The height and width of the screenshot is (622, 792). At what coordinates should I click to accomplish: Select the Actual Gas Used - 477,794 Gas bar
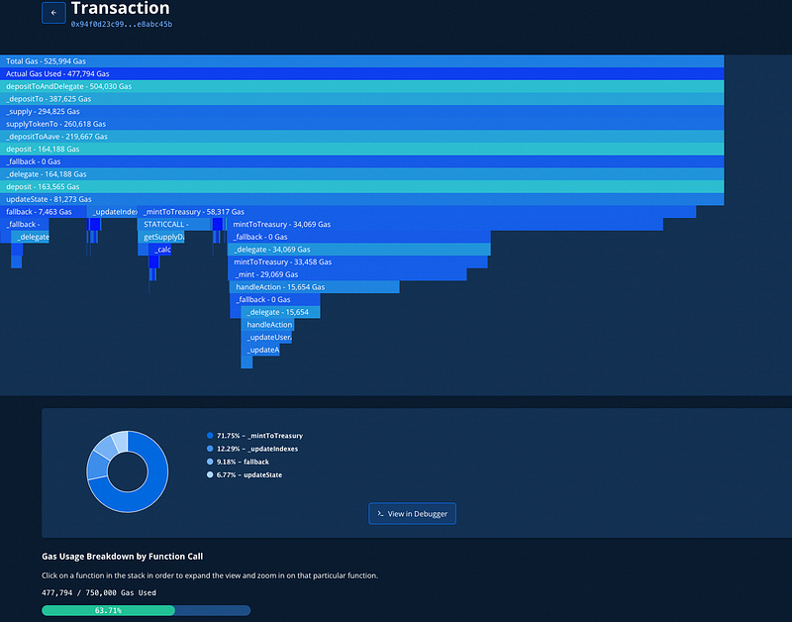pyautogui.click(x=361, y=73)
